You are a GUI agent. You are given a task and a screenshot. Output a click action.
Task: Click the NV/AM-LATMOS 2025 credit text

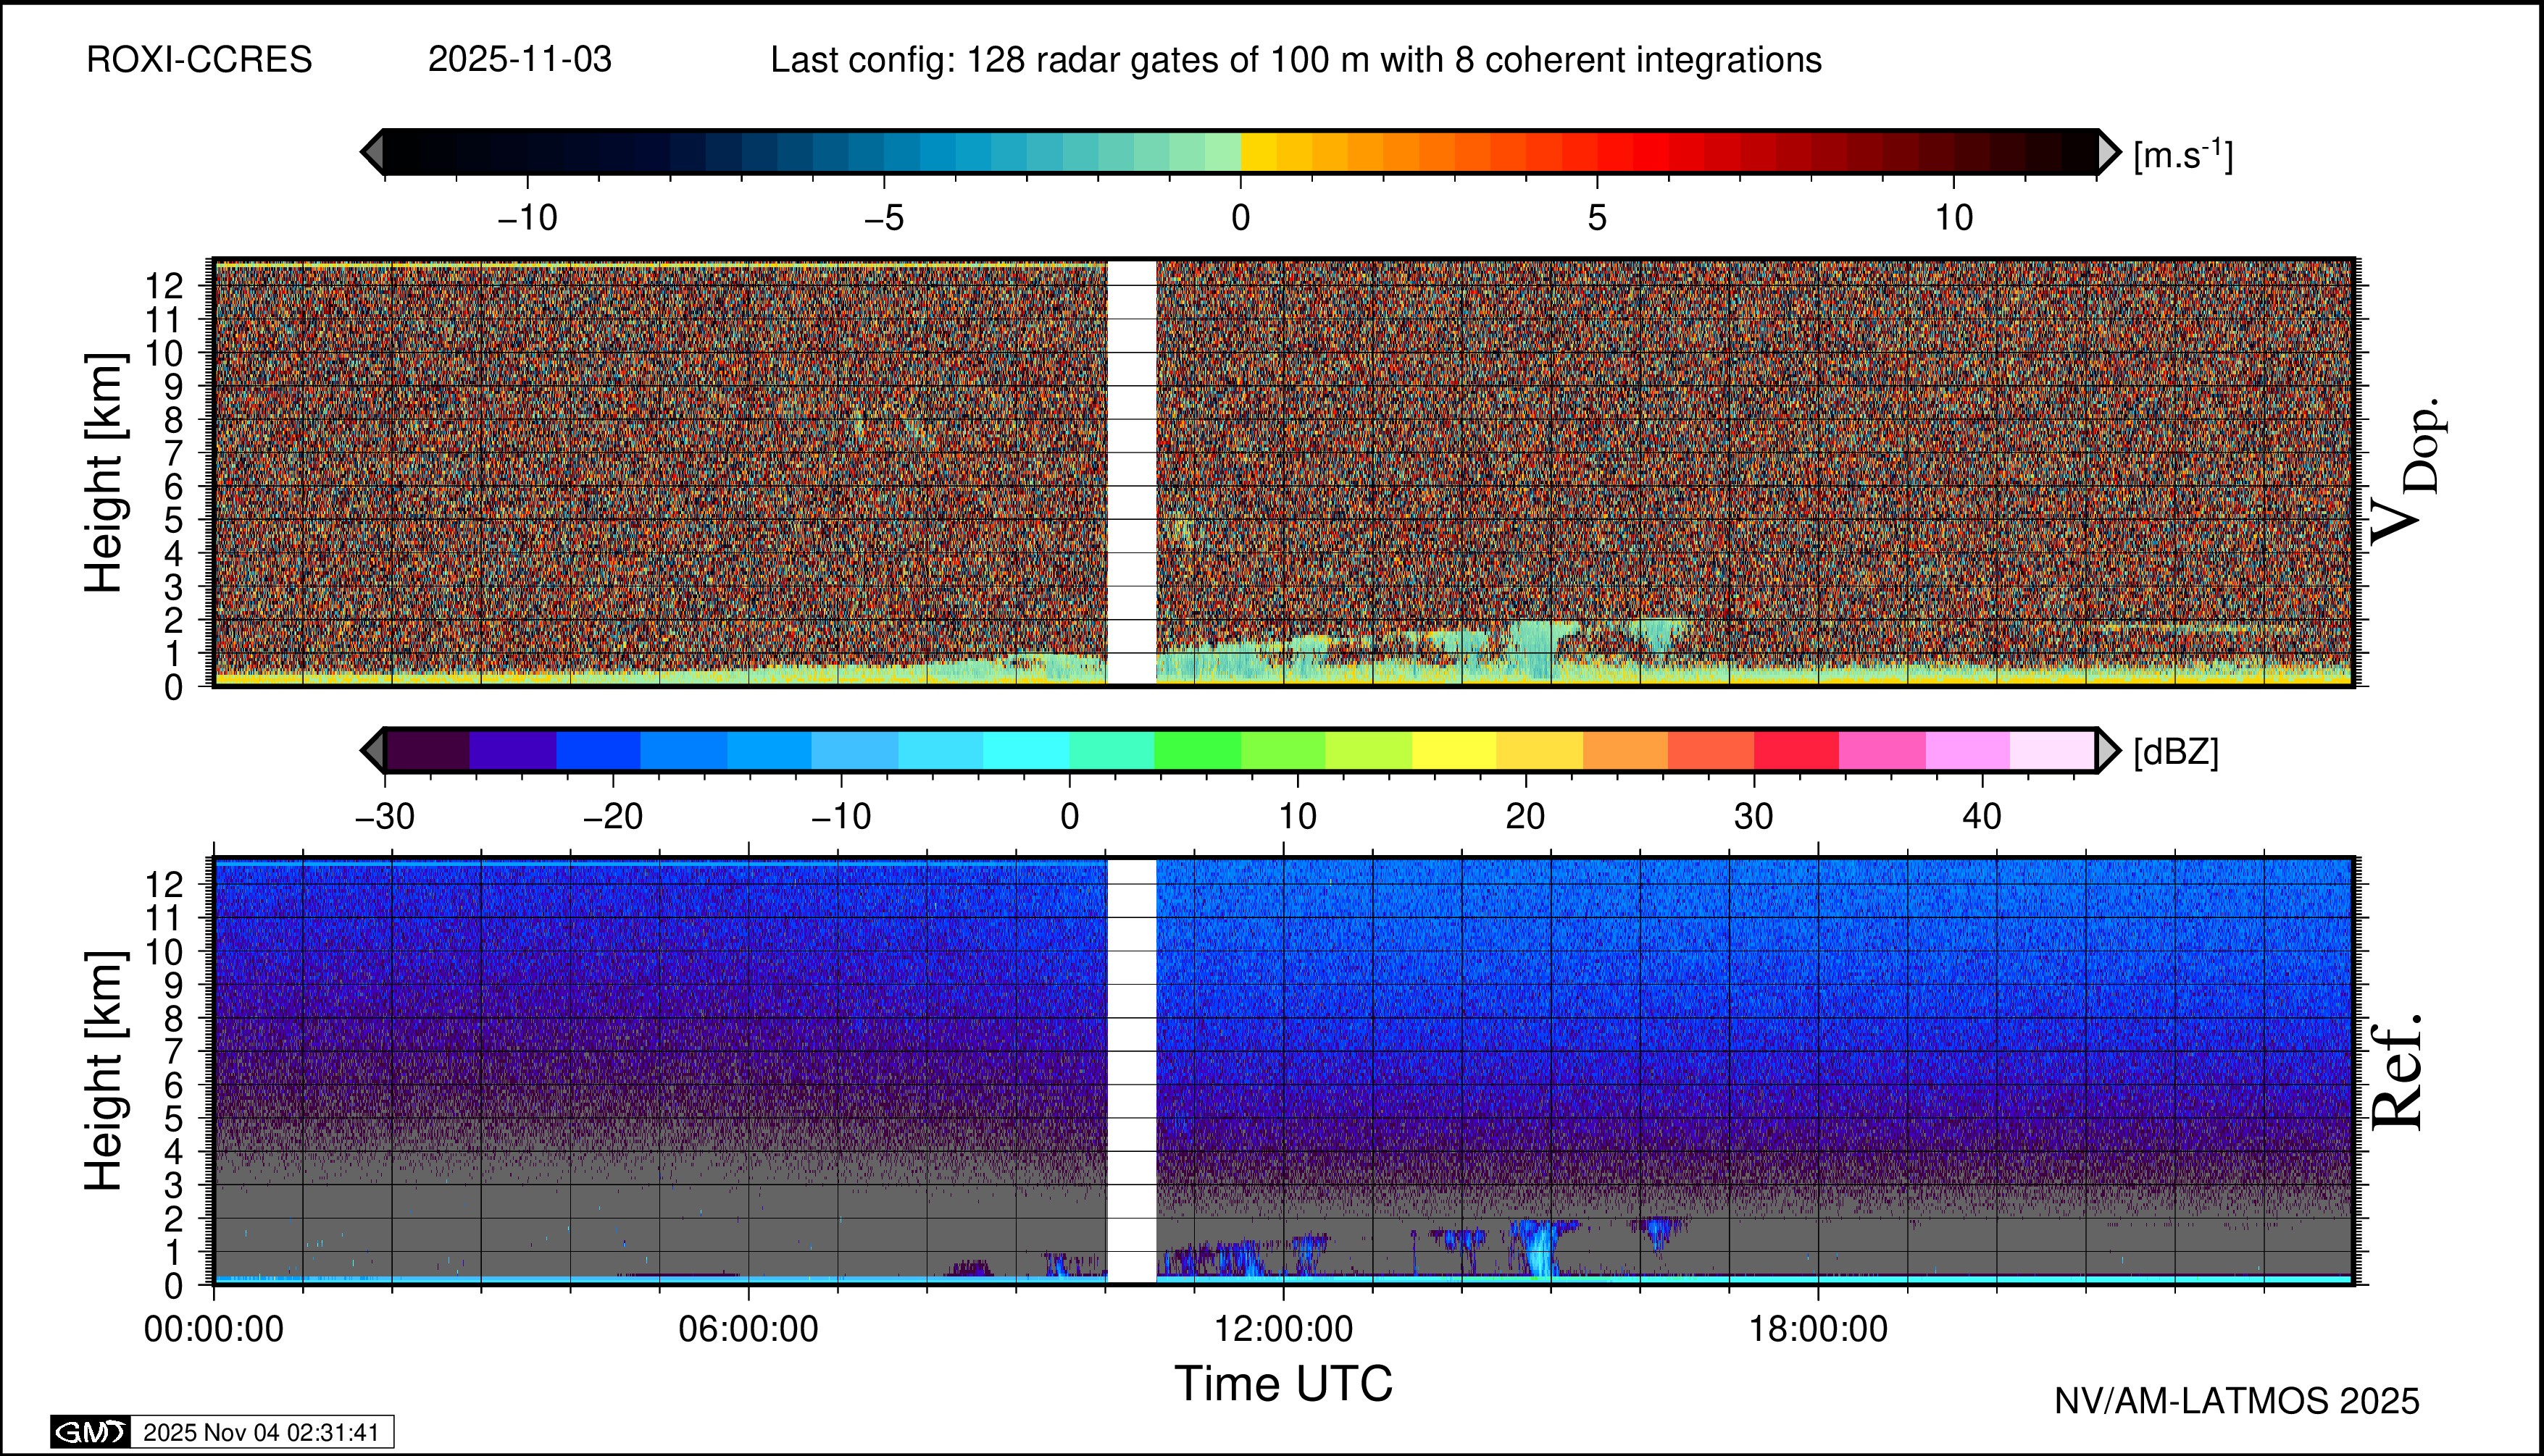[2237, 1402]
